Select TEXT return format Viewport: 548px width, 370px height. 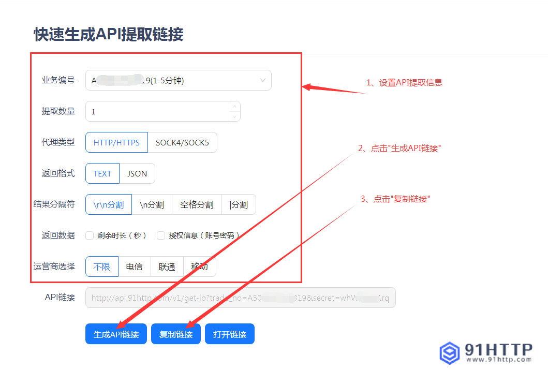[102, 173]
